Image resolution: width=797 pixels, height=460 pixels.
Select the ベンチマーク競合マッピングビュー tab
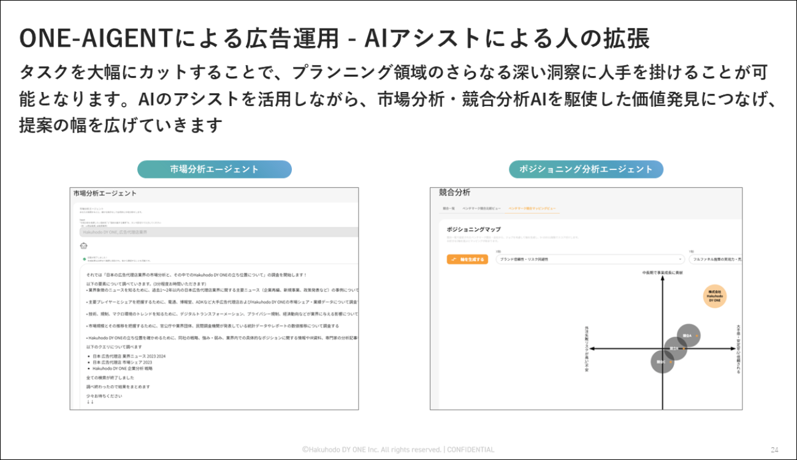point(533,207)
